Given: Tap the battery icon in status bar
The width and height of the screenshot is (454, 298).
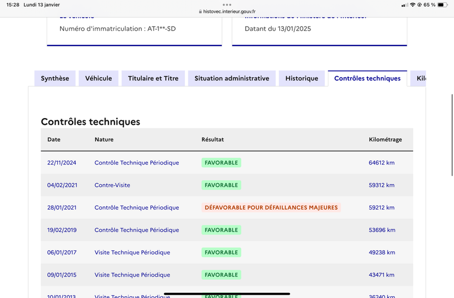Looking at the screenshot, I should pos(443,5).
